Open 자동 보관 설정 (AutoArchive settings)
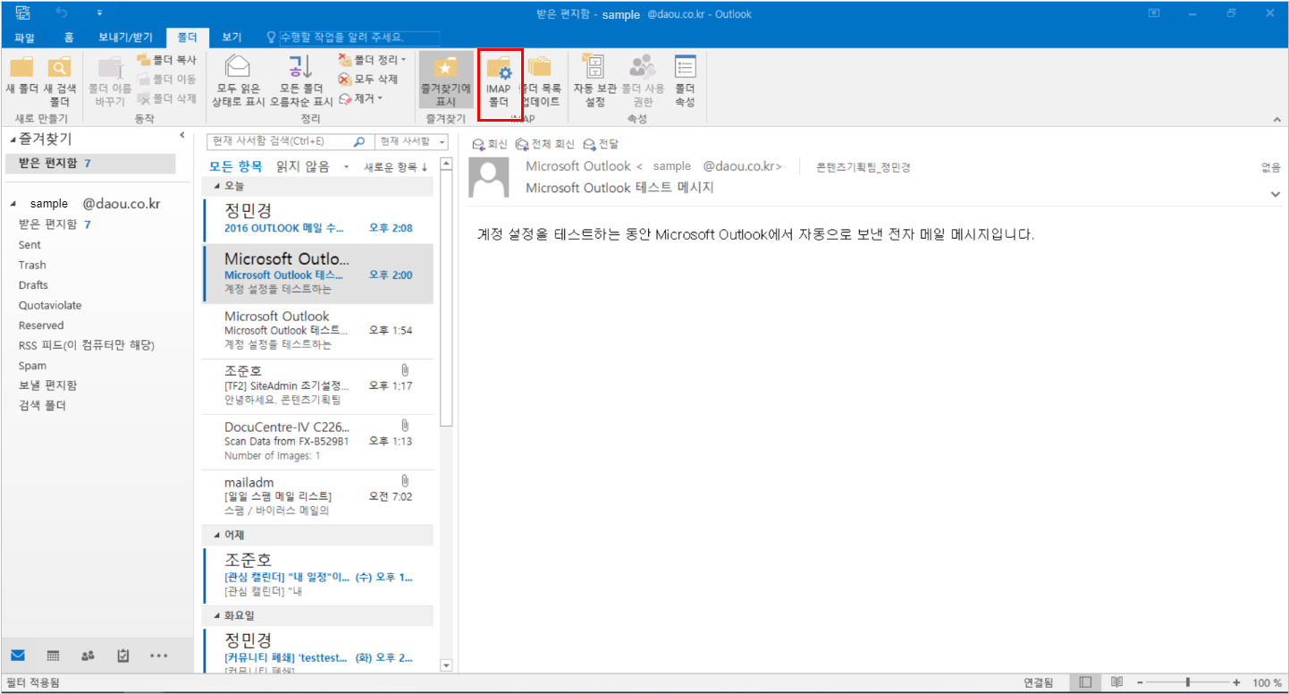 (594, 80)
